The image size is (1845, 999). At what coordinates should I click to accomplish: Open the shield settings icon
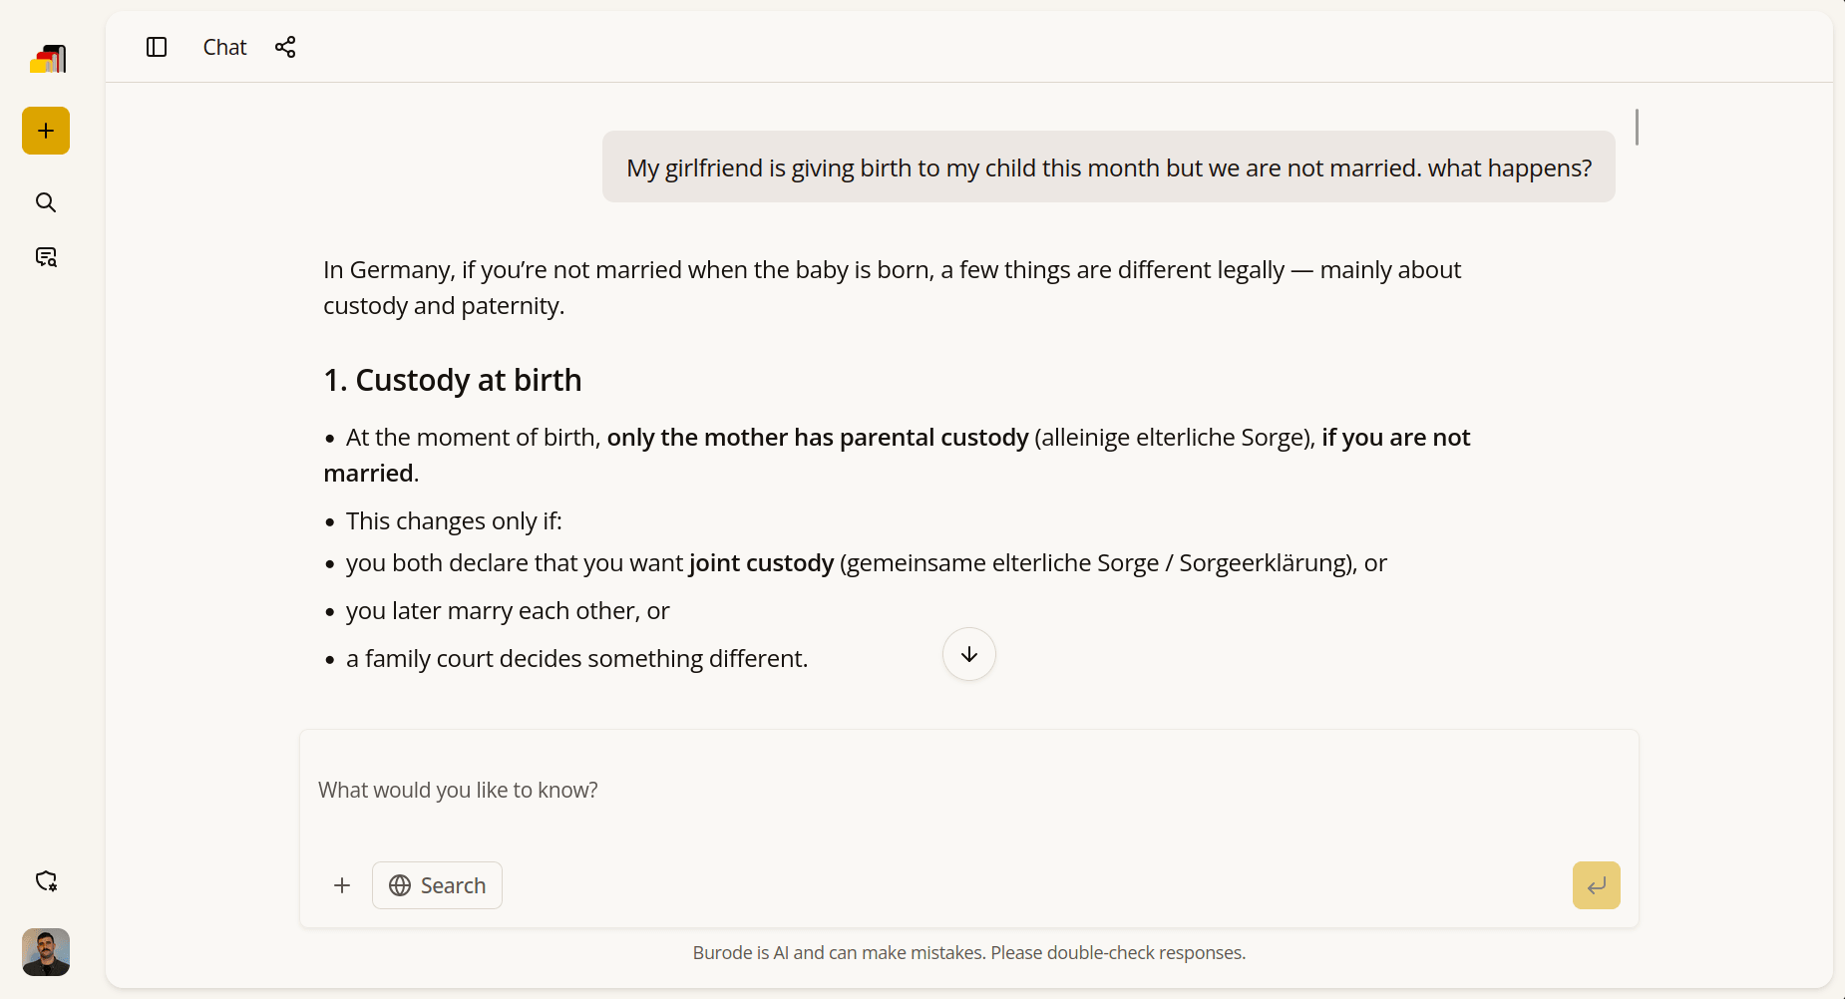[46, 881]
